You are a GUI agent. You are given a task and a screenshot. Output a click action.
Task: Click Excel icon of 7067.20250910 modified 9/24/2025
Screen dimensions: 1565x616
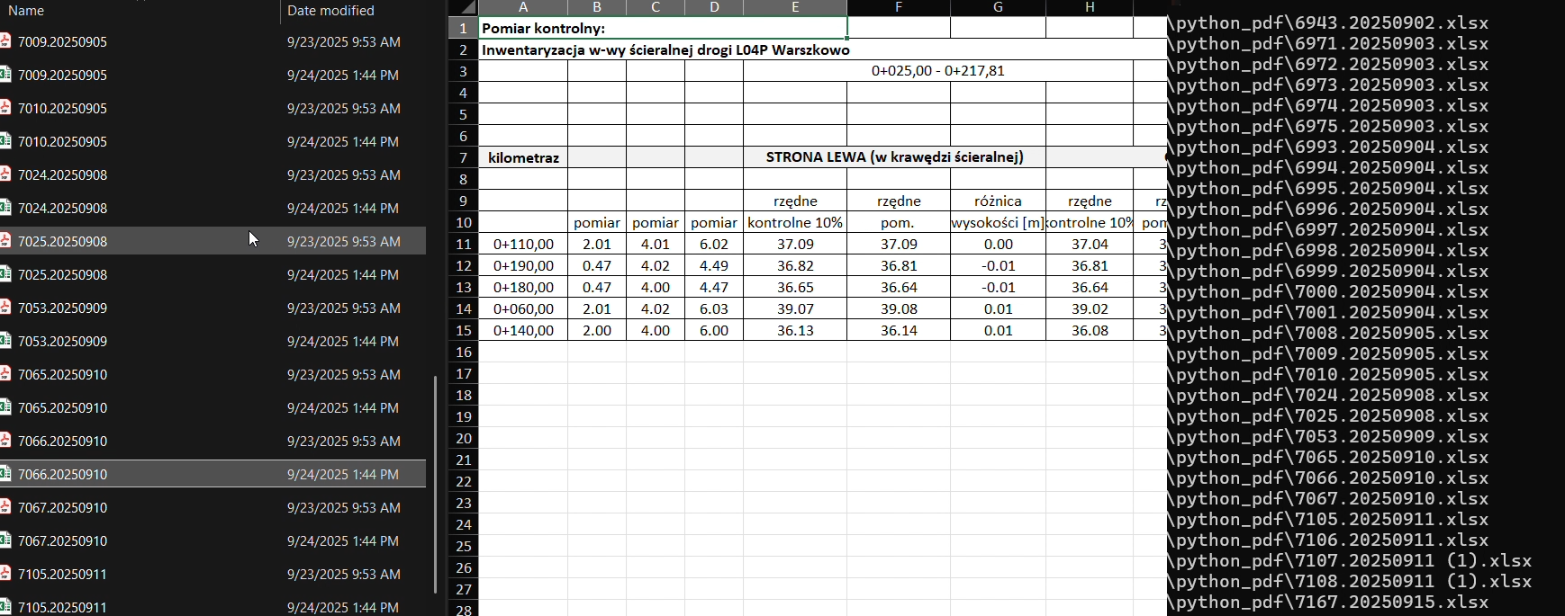pyautogui.click(x=5, y=540)
